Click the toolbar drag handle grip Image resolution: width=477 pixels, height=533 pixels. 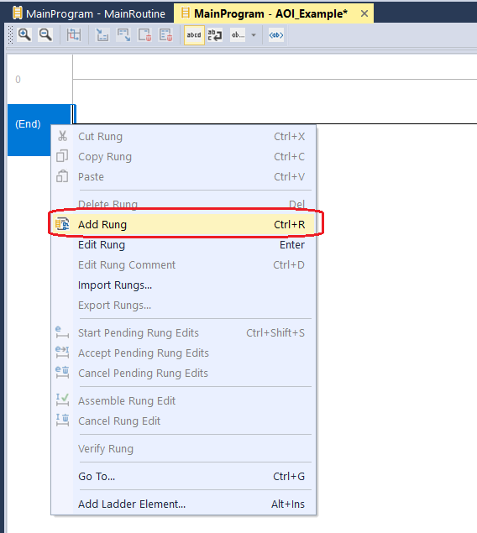pyautogui.click(x=11, y=34)
